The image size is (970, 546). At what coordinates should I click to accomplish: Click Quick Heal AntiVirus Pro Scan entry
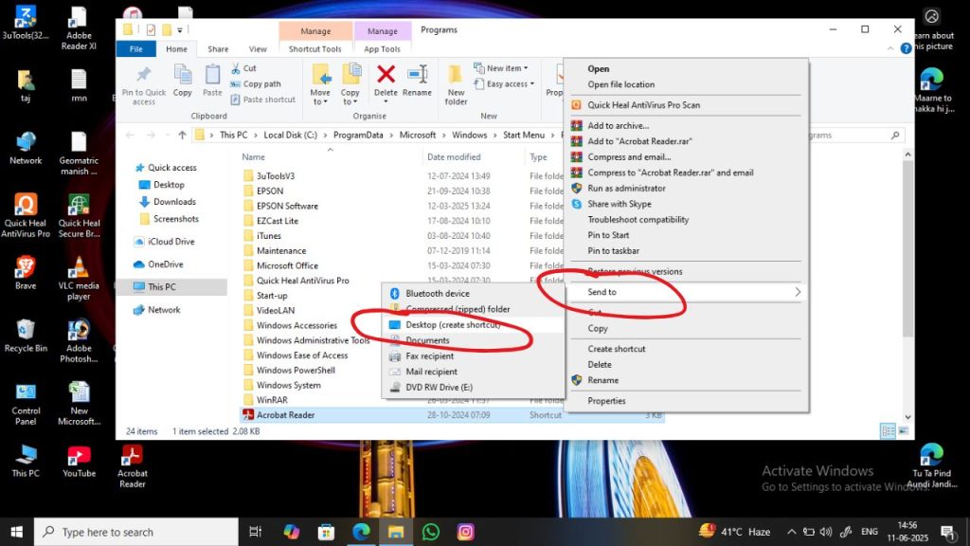pyautogui.click(x=643, y=104)
